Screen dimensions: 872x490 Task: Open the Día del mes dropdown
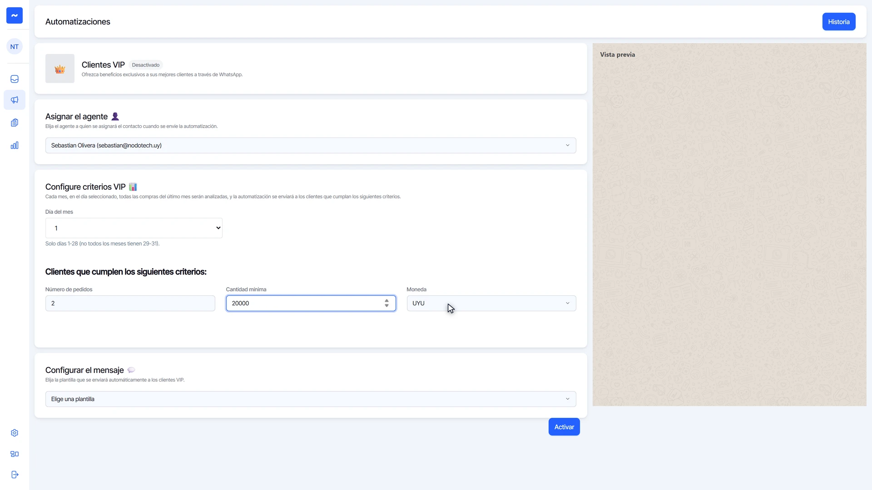[x=134, y=228]
